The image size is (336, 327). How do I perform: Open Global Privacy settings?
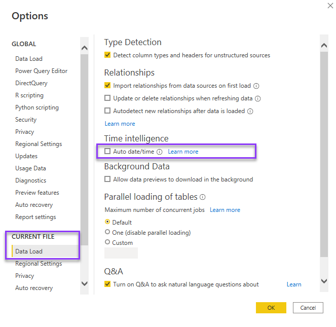point(25,132)
